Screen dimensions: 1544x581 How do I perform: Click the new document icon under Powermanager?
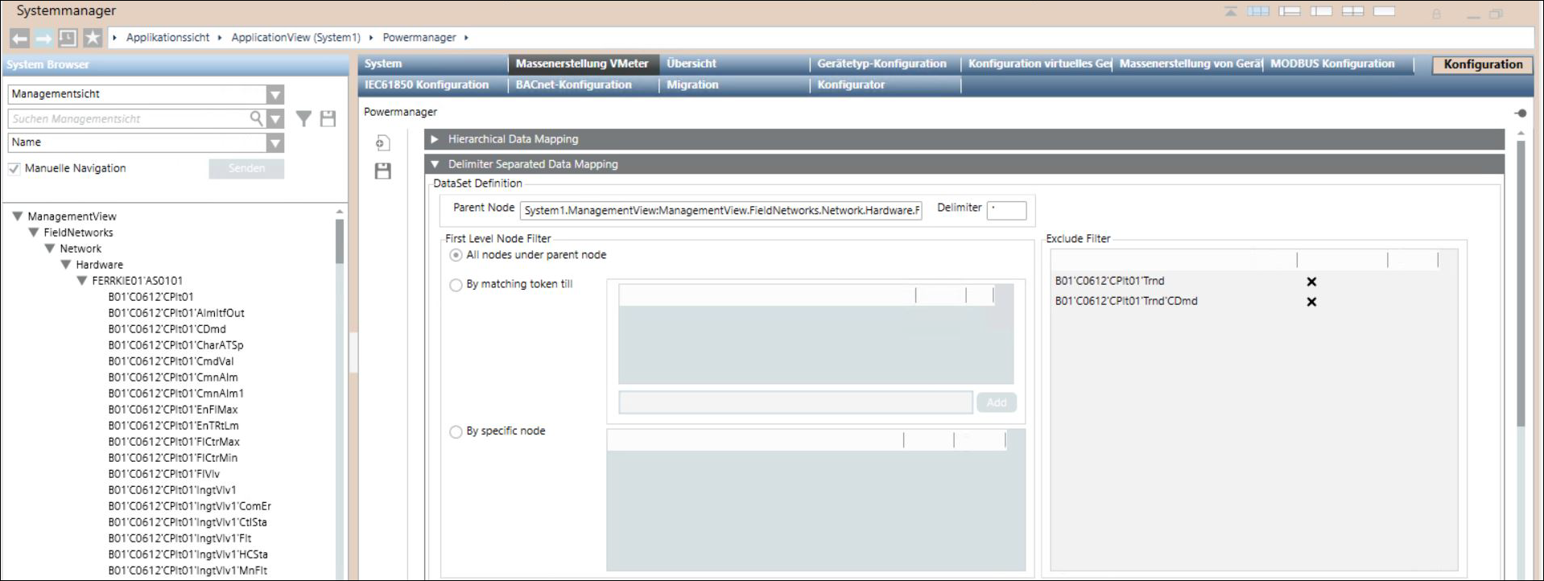[382, 143]
